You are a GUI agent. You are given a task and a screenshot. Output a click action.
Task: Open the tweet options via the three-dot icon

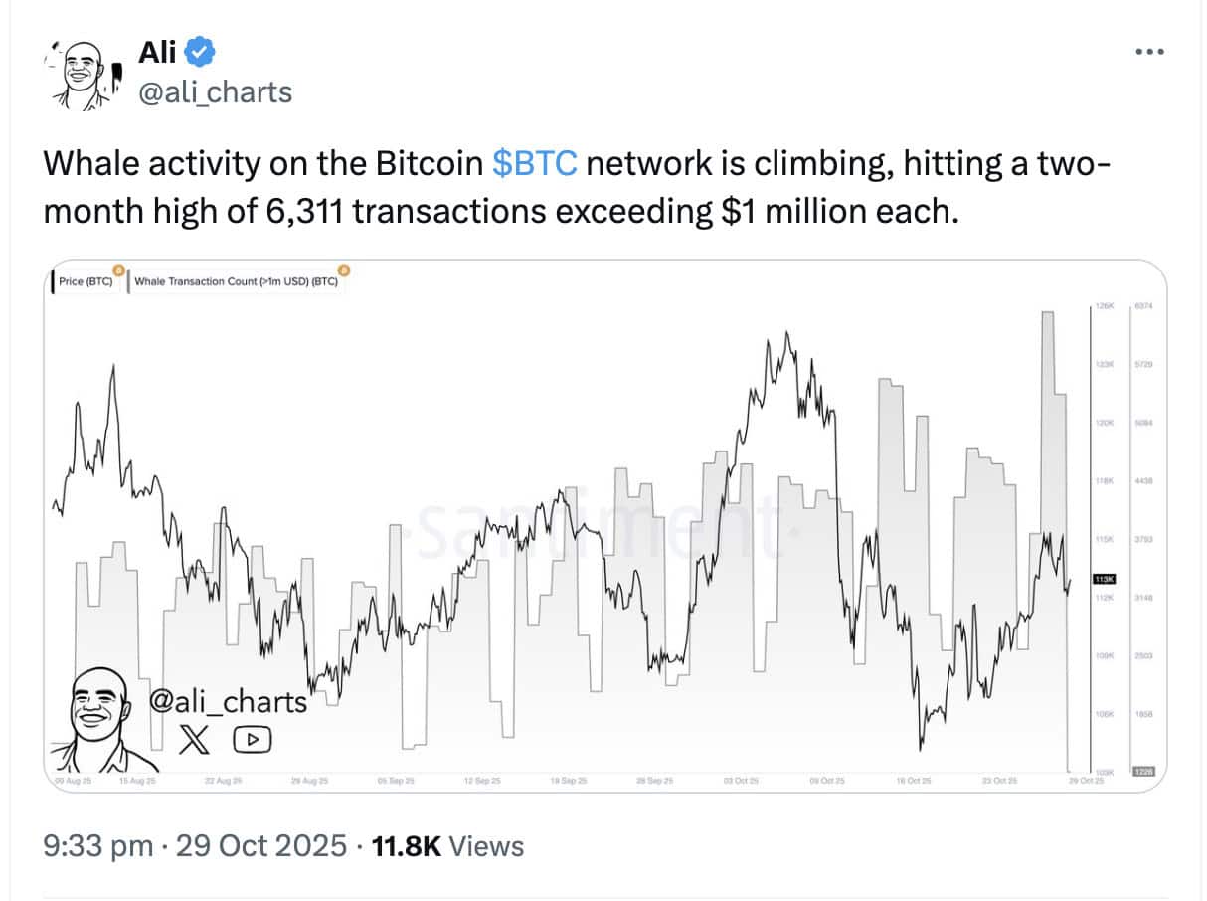tap(1148, 51)
